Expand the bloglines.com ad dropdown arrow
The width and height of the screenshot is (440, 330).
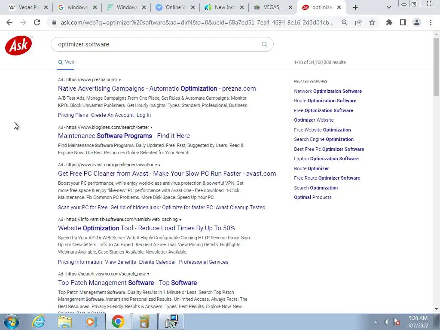click(152, 127)
